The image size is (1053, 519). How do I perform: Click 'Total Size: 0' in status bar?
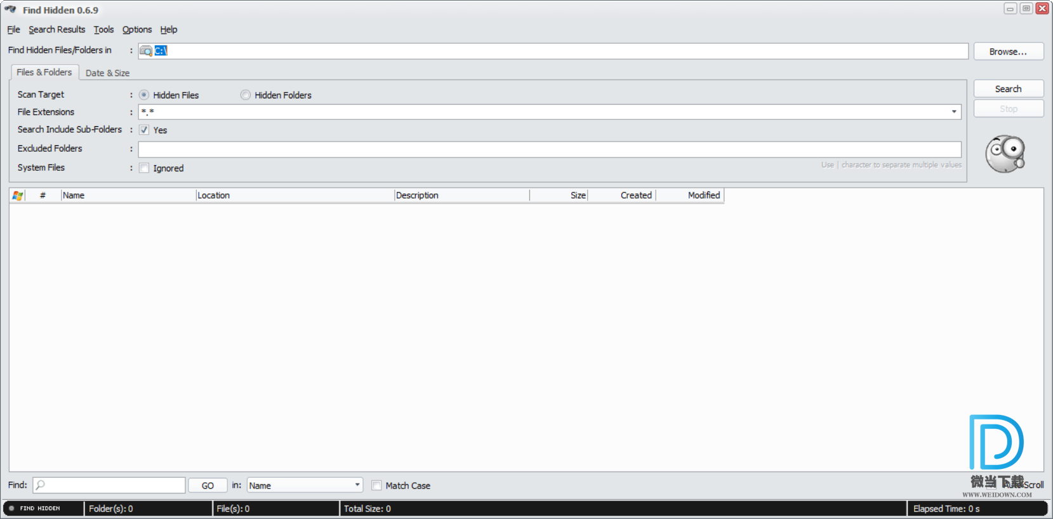(368, 509)
